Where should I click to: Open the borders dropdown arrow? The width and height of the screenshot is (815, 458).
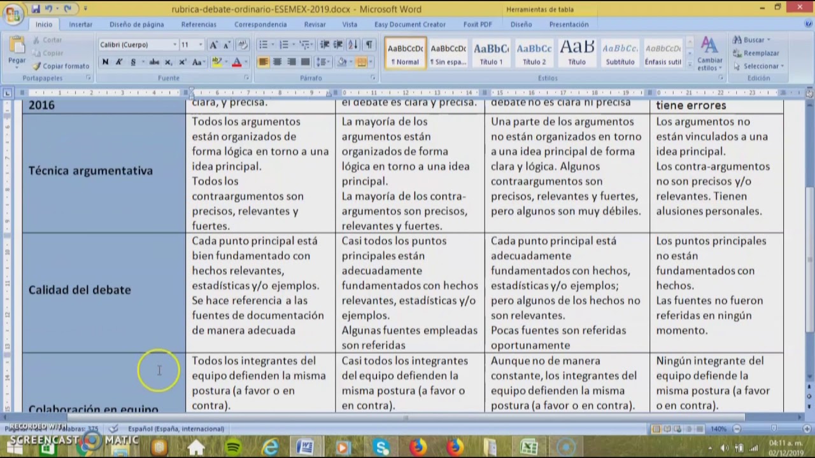371,62
